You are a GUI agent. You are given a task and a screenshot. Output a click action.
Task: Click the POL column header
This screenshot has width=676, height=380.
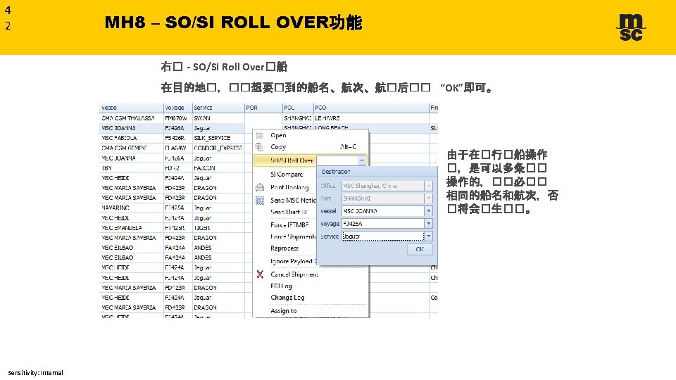298,108
